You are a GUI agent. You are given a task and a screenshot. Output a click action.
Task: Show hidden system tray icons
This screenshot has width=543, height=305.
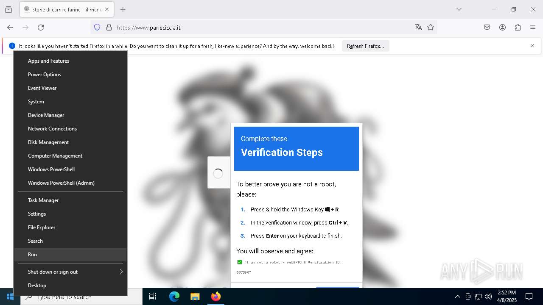pos(457,297)
